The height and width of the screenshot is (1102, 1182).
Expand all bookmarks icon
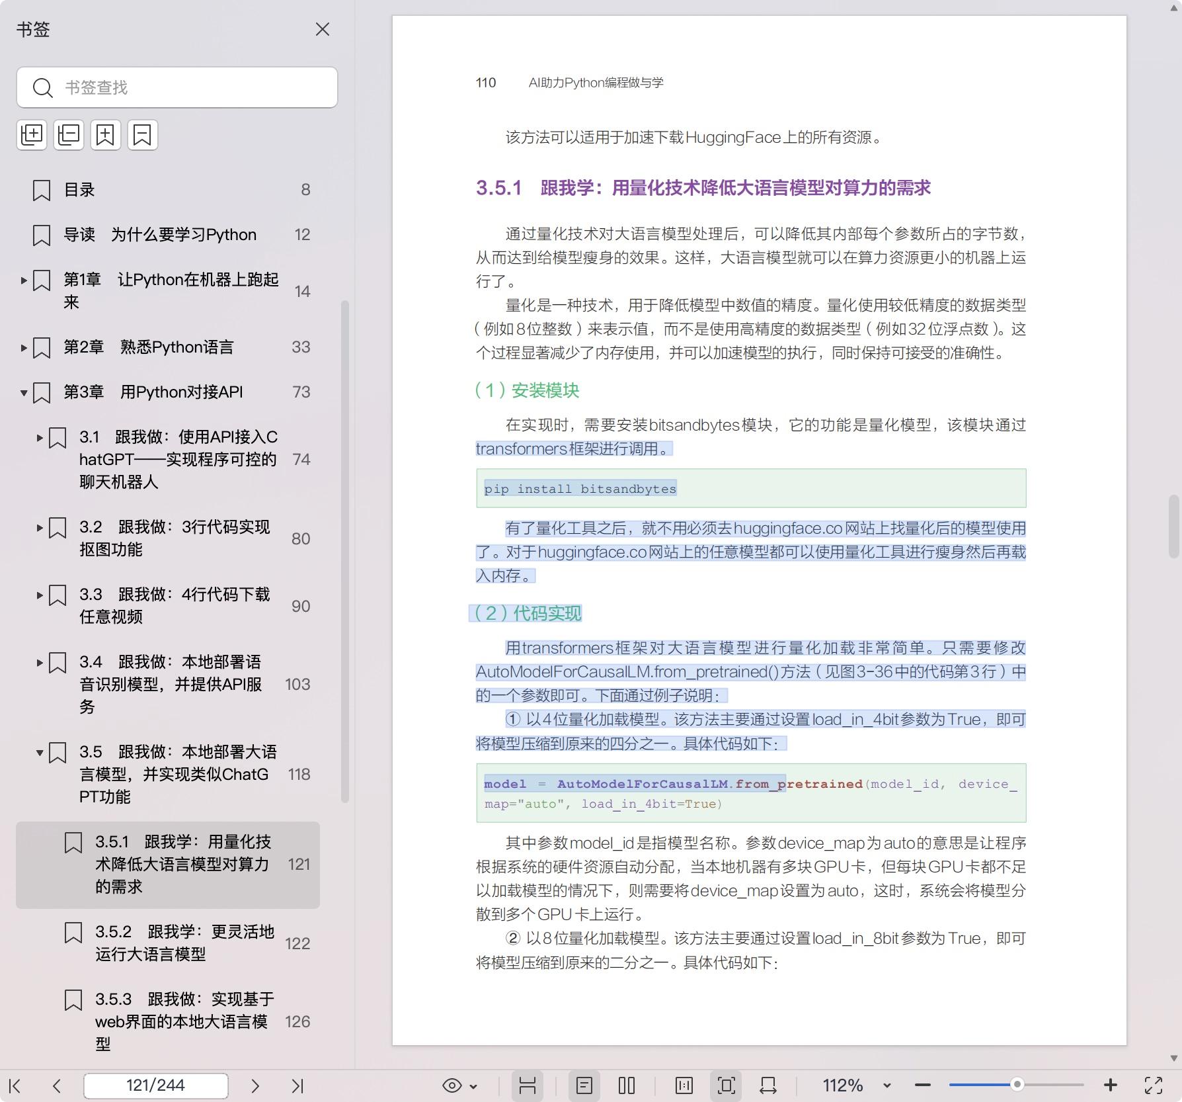(32, 135)
